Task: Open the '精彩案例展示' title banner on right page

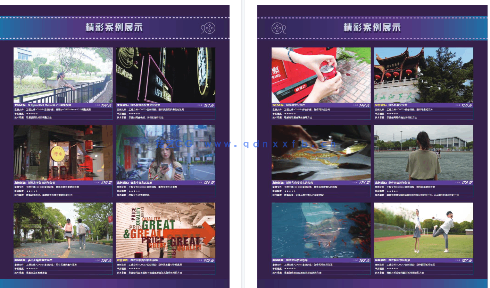Action: coord(372,28)
